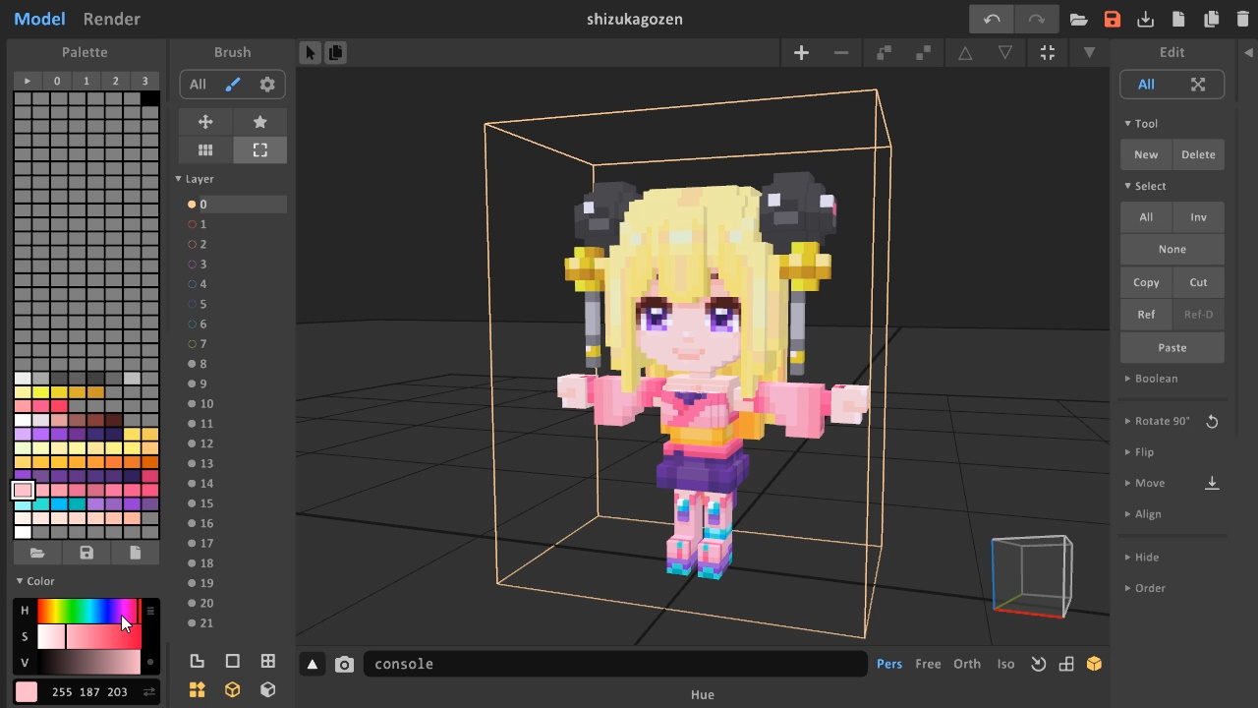Click the minus icon above viewport
Screen dimensions: 1258x708
point(841,53)
